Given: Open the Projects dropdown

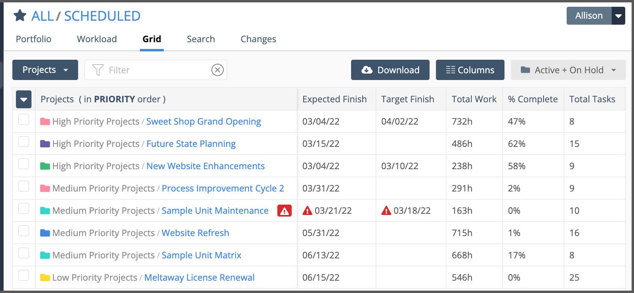Looking at the screenshot, I should [45, 70].
